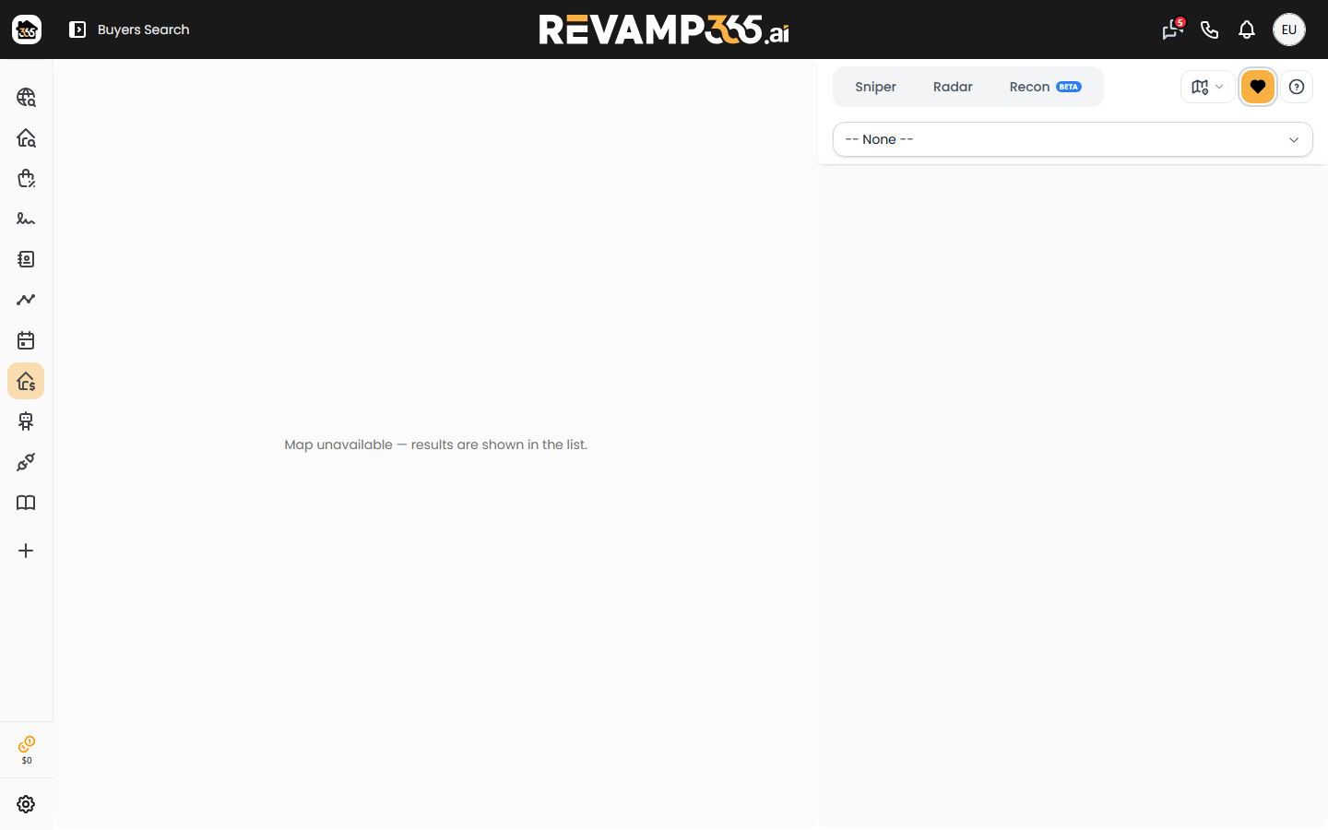Open the EU user avatar menu
The image size is (1328, 830).
(x=1289, y=30)
